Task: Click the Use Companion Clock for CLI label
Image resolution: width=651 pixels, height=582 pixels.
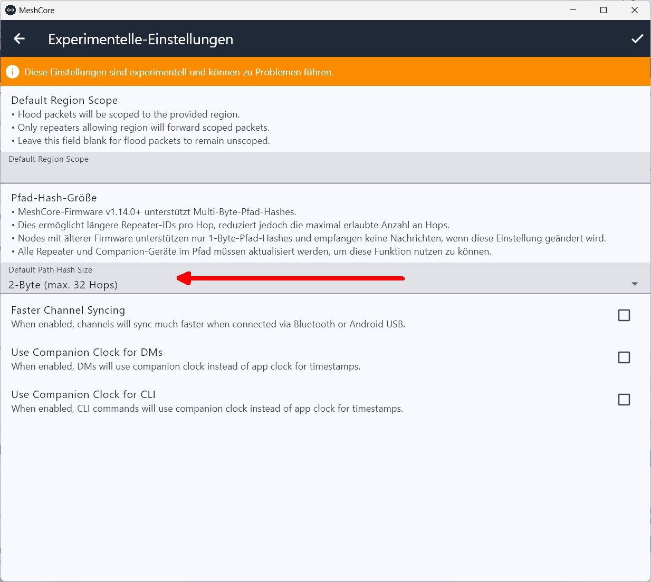Action: pyautogui.click(x=83, y=394)
